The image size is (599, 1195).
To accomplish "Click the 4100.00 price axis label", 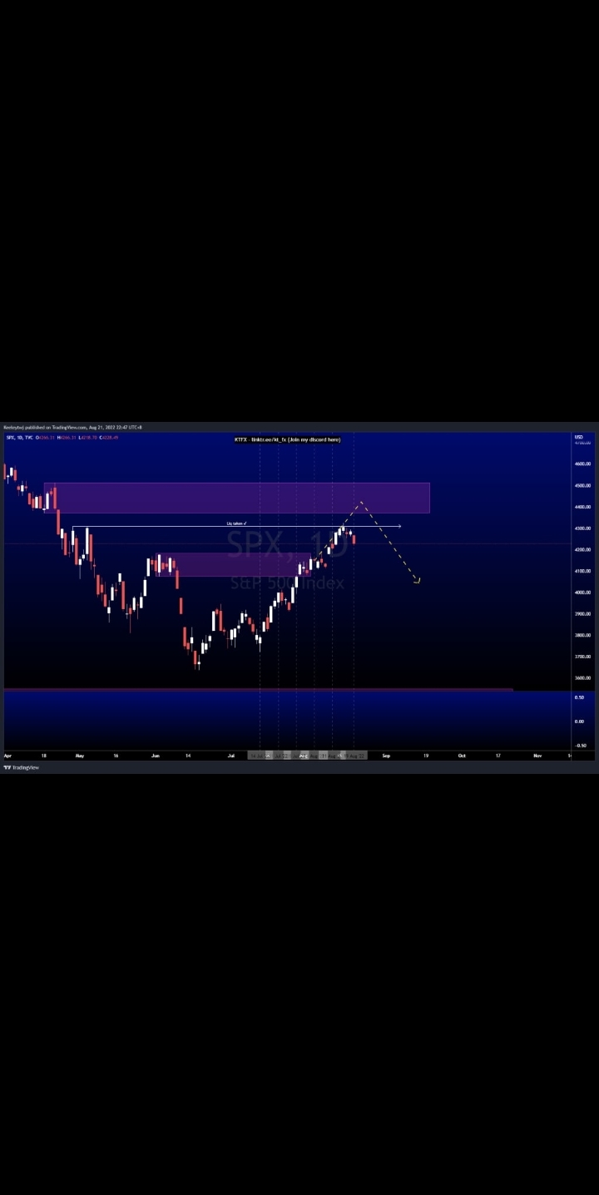I will click(582, 571).
